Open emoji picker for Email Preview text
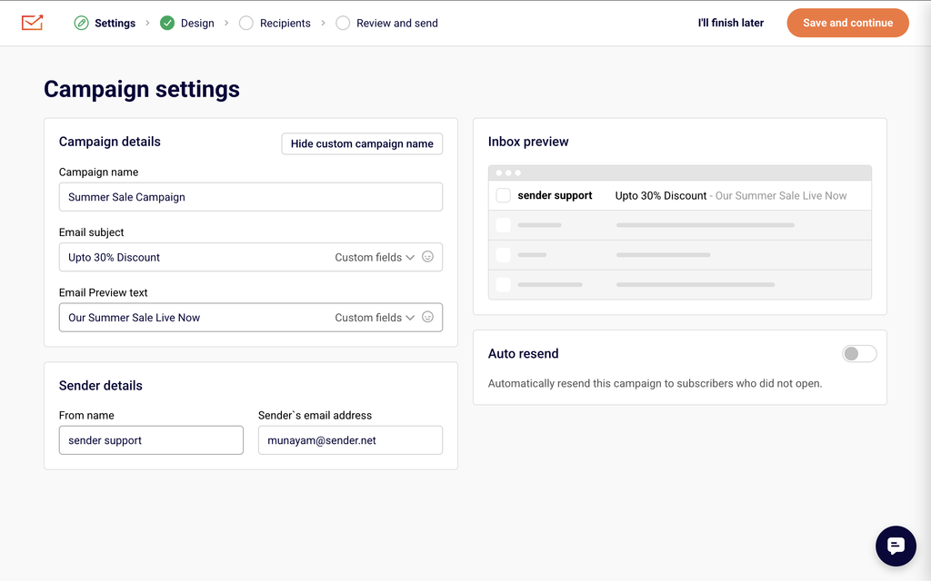Viewport: 931px width, 581px height. (427, 317)
